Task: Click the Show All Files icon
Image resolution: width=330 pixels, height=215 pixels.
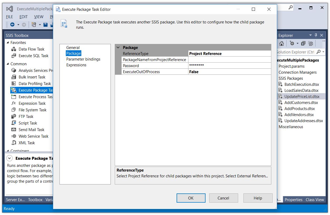Action: pyautogui.click(x=311, y=43)
